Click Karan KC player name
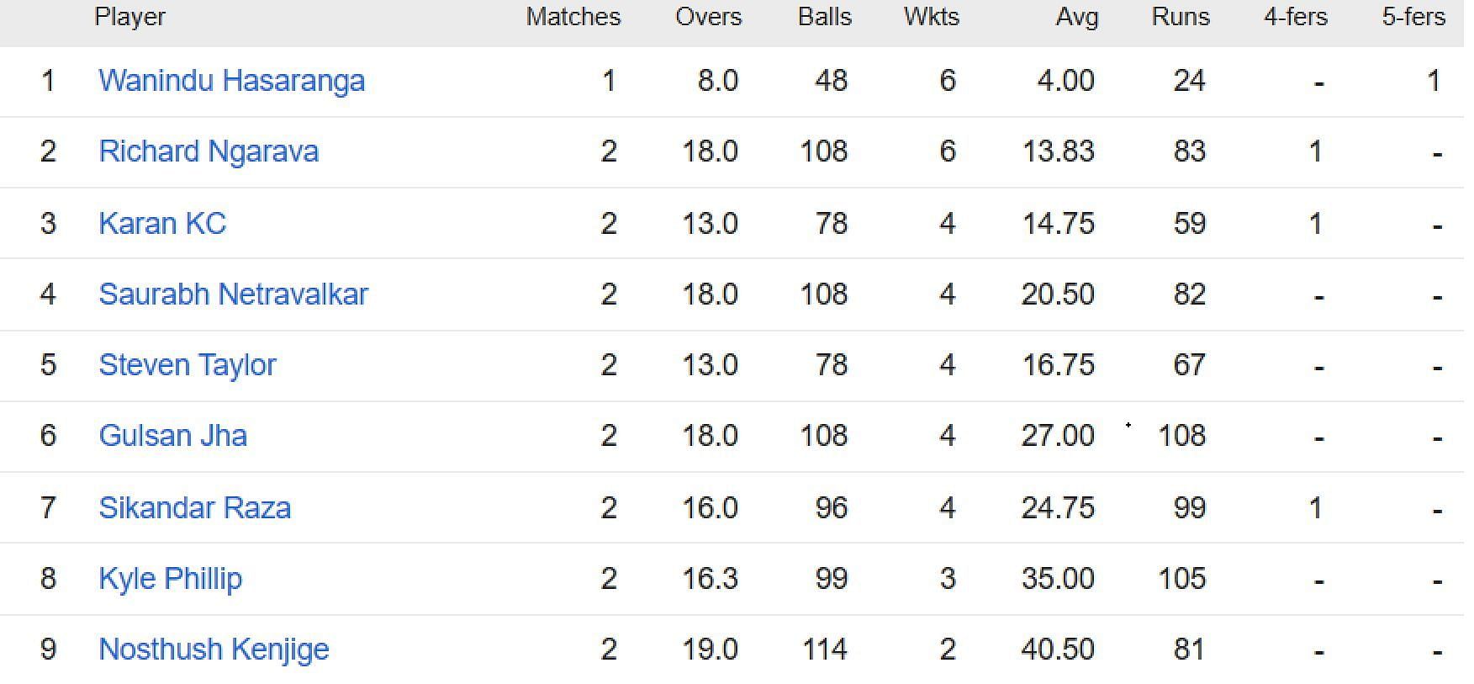Viewport: 1474px width, 684px height. 162,223
